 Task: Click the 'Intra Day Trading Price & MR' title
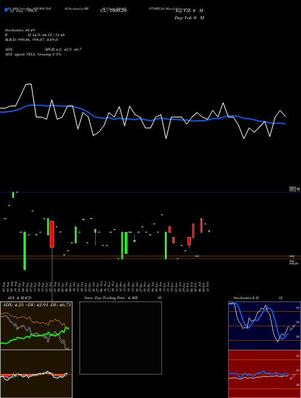click(x=111, y=298)
